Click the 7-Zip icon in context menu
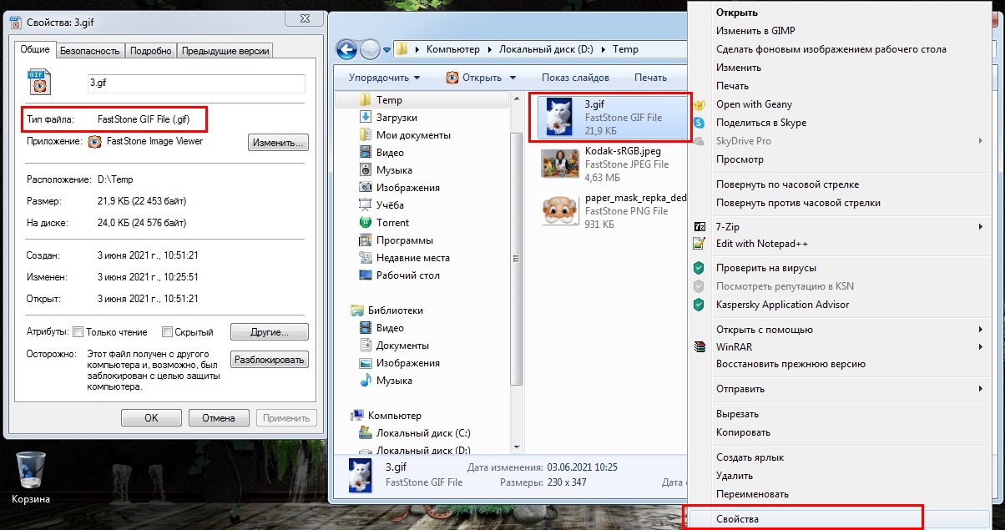The image size is (1005, 530). pos(699,226)
